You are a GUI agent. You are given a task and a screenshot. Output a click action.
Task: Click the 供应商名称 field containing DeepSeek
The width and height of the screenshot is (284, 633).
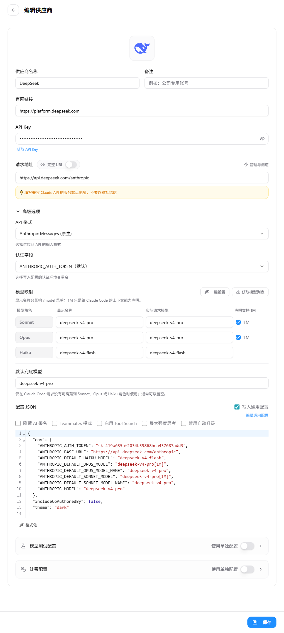pyautogui.click(x=77, y=83)
